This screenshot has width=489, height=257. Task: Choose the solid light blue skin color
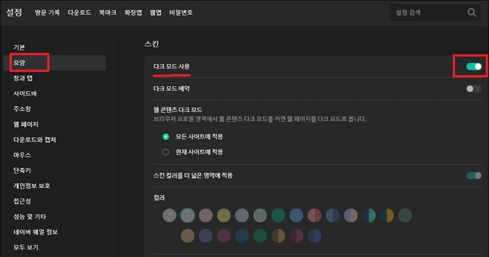click(296, 215)
